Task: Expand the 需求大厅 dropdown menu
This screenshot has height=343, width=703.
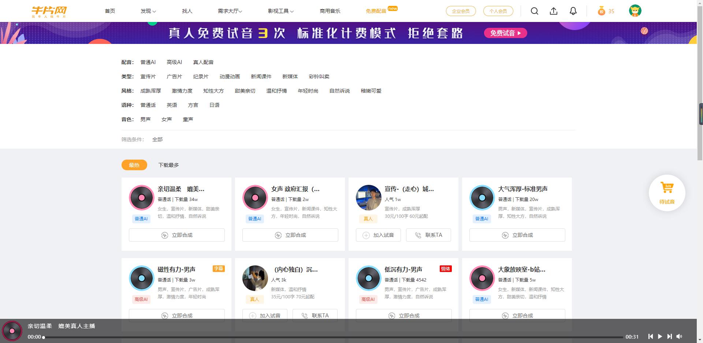Action: tap(229, 11)
